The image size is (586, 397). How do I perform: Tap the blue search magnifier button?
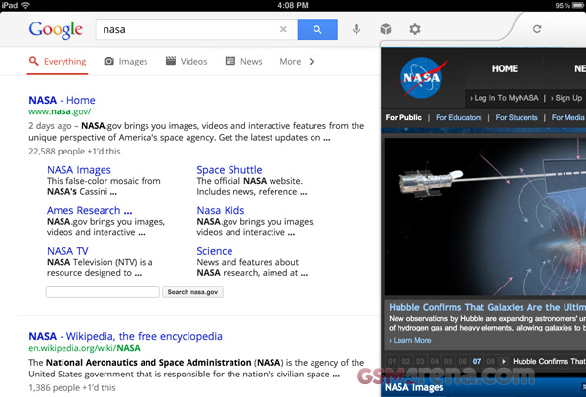pyautogui.click(x=317, y=29)
